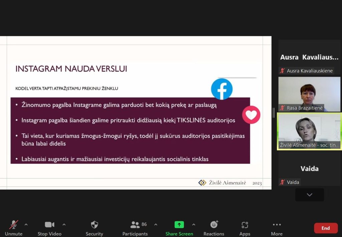Click the green Share Screen button
Screen dimensions: 342x237
point(179,228)
